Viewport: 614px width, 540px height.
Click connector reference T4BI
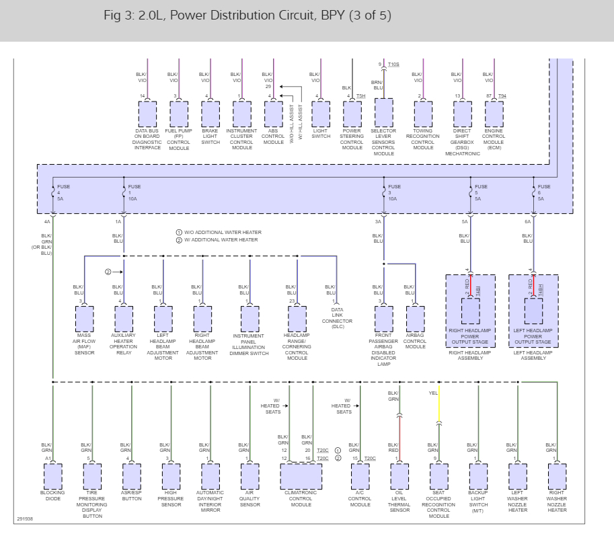click(478, 291)
